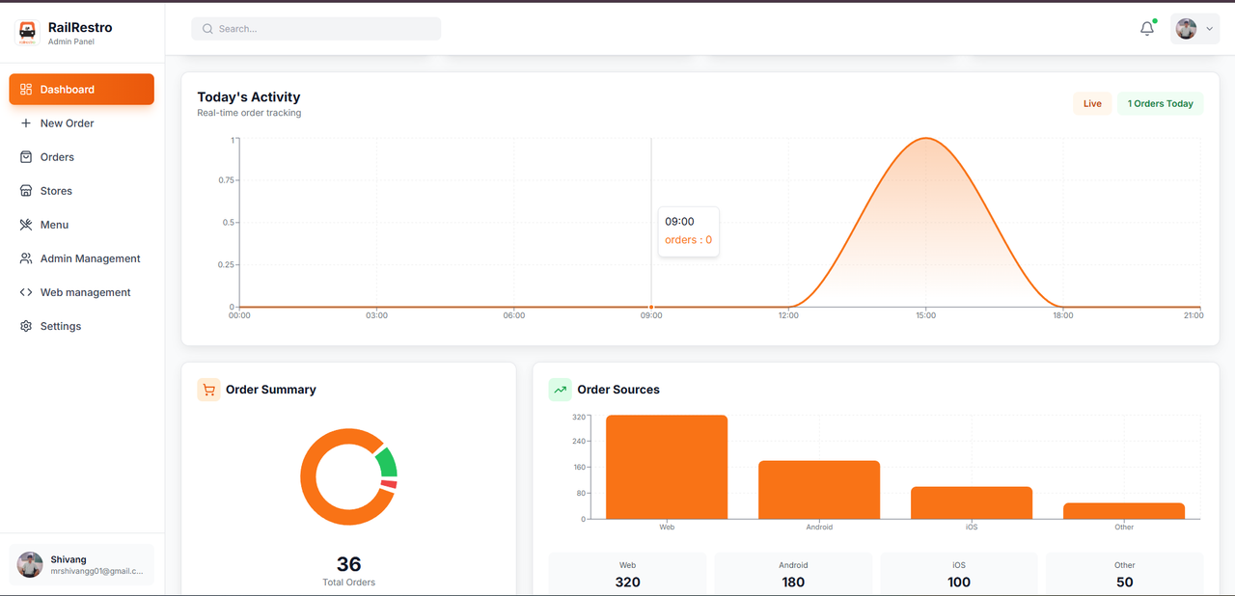Click the 1 Orders Today badge
The width and height of the screenshot is (1235, 596).
[1160, 104]
